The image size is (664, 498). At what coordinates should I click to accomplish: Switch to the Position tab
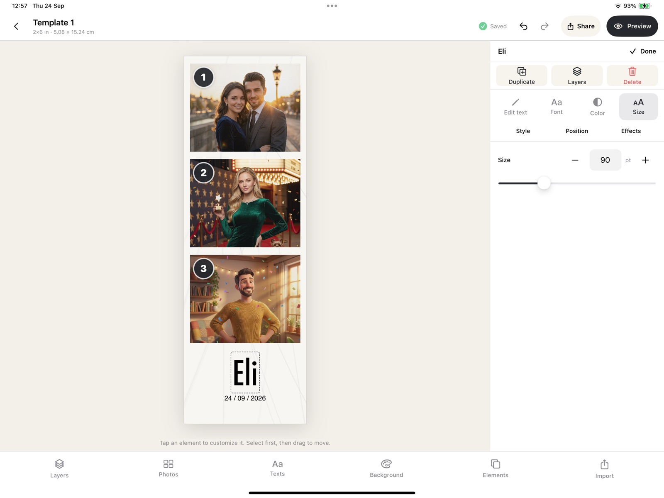point(577,131)
